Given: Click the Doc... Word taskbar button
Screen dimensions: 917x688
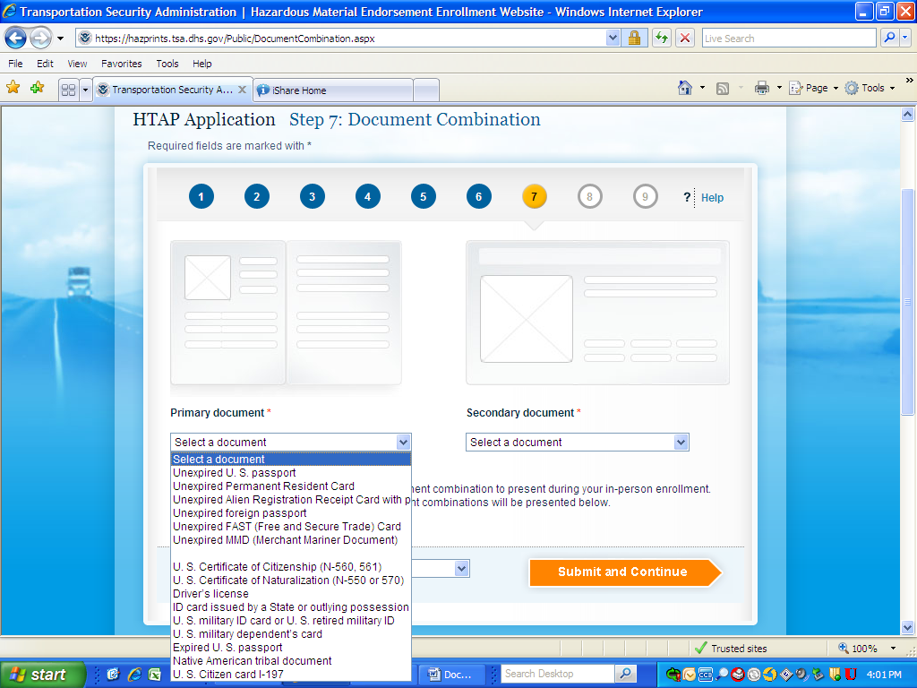Looking at the screenshot, I should coord(452,675).
